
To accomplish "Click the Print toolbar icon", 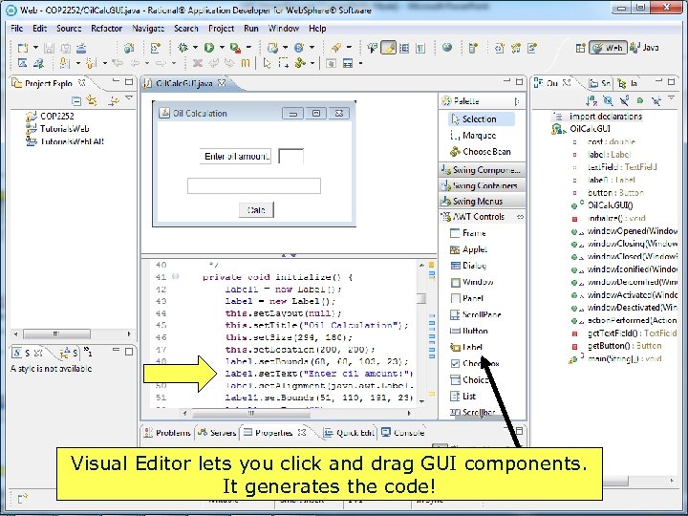I will click(x=81, y=48).
